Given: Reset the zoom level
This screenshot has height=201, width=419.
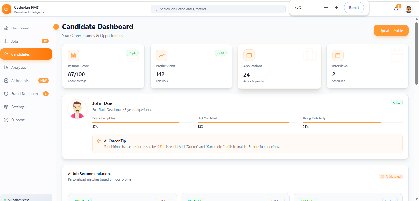Looking at the screenshot, I should coord(354,8).
